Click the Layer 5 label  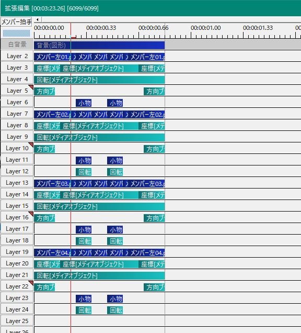click(x=17, y=91)
